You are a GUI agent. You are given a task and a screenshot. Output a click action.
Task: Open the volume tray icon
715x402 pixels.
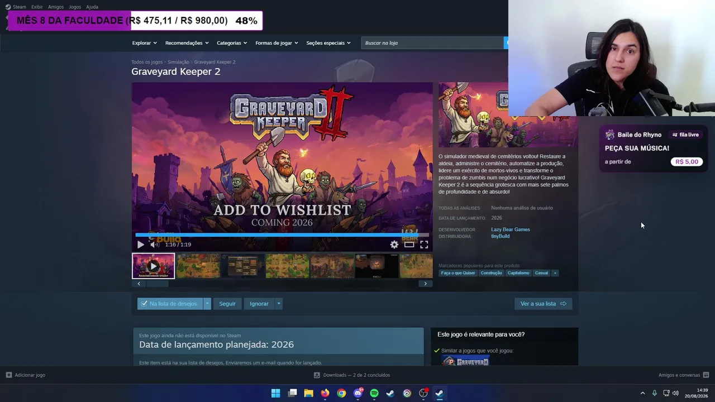coord(676,393)
